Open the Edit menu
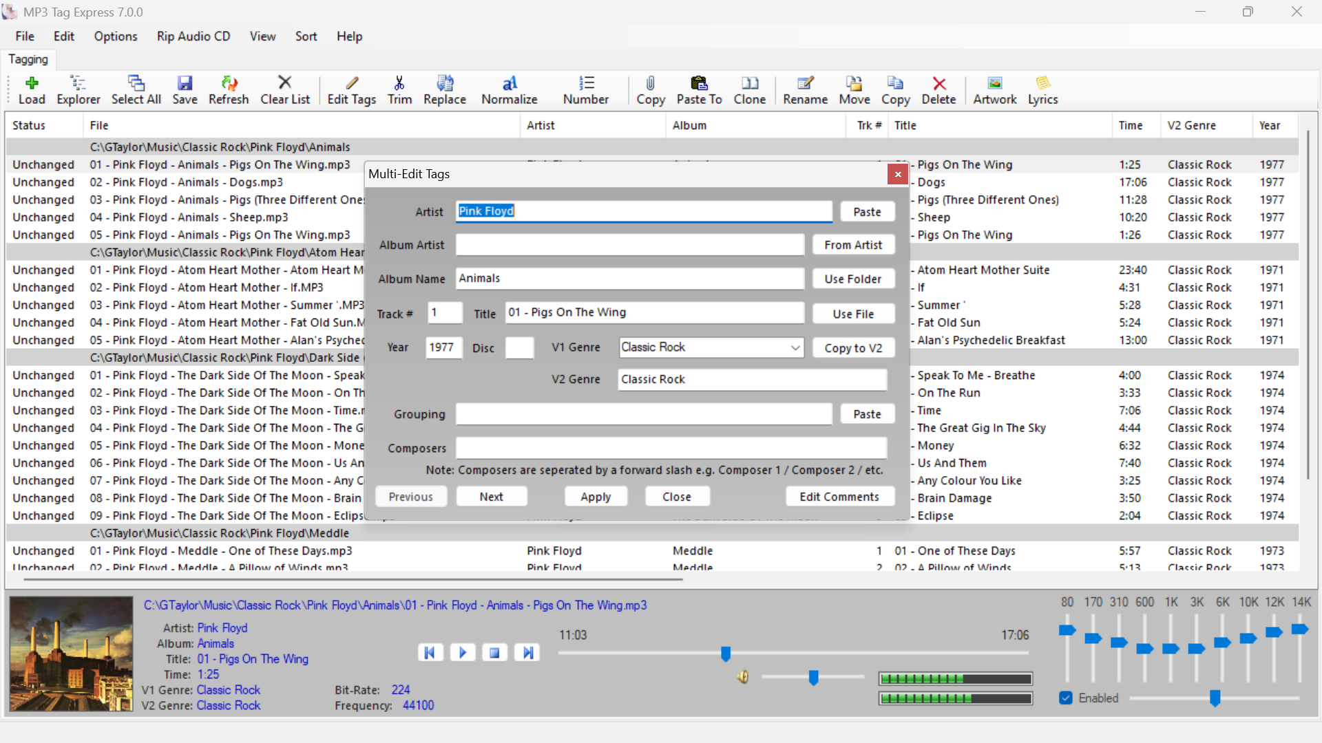Viewport: 1322px width, 743px height. click(x=64, y=36)
